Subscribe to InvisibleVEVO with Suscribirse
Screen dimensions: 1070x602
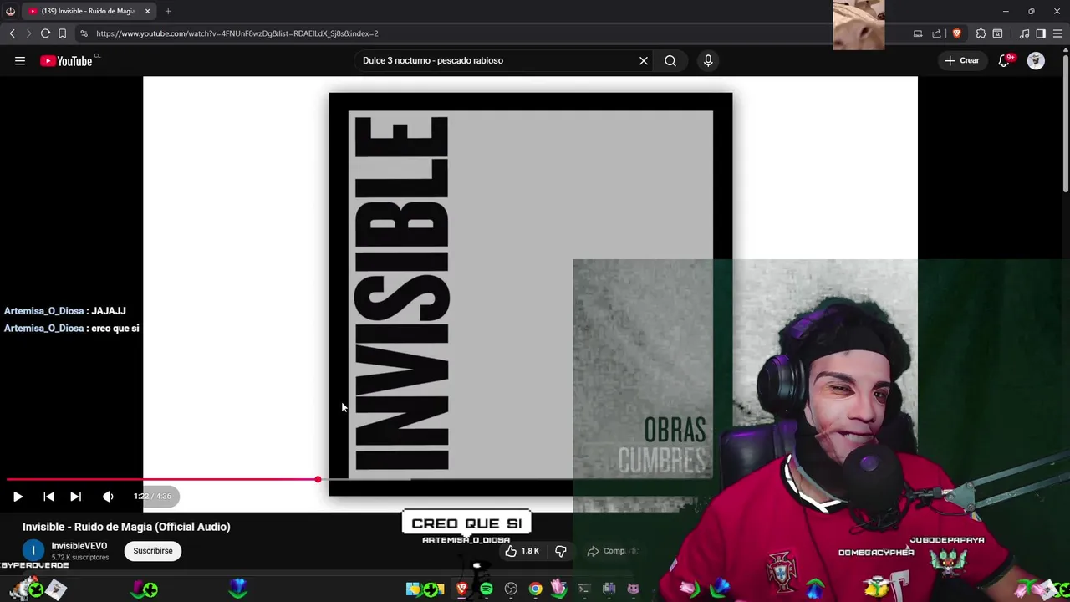(153, 551)
